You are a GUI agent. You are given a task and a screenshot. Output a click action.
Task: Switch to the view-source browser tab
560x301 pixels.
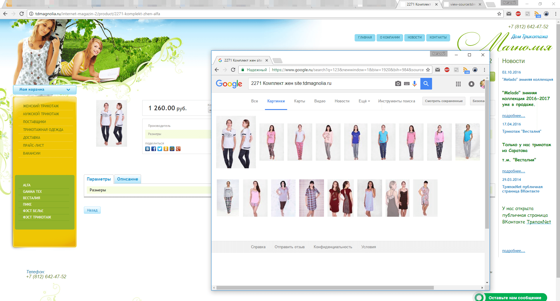tap(462, 4)
